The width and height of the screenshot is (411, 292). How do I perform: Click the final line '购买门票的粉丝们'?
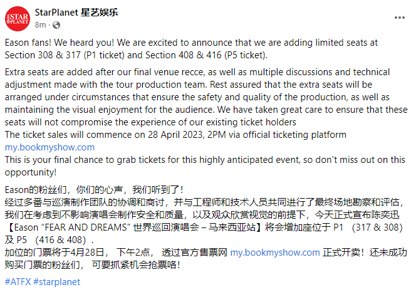pos(42,265)
